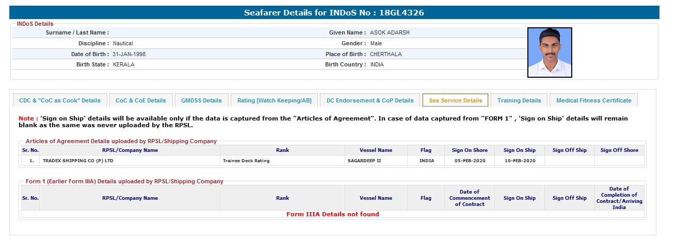Click the RPSL/Company Name header in Form 1 table
Viewport: 677px width, 242px height.
point(130,198)
